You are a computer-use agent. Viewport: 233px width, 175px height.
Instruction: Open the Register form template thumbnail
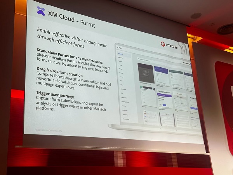[167, 119]
